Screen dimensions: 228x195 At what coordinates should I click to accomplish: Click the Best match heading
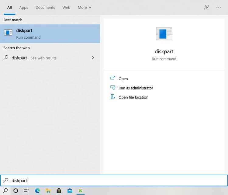(13, 20)
